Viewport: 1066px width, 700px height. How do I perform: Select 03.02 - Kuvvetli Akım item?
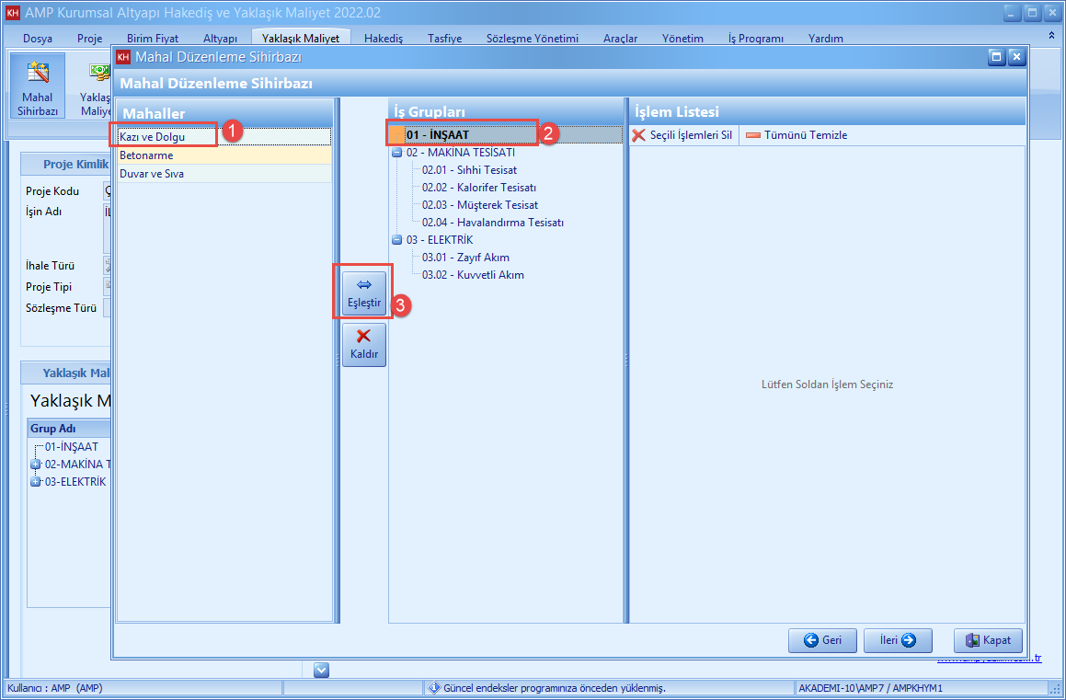[473, 275]
